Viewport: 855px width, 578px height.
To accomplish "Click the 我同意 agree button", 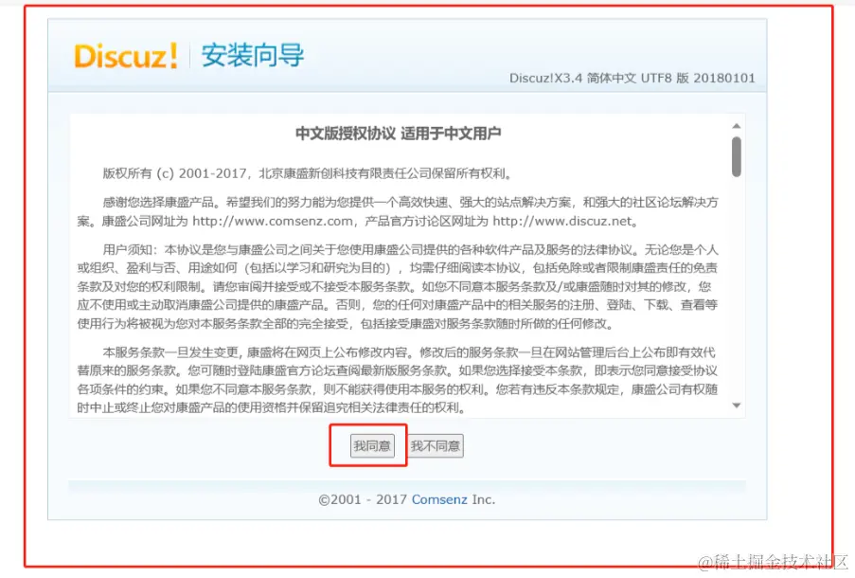I will coord(372,446).
